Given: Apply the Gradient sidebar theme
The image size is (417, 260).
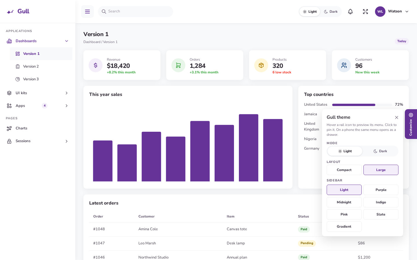Looking at the screenshot, I should 344,226.
